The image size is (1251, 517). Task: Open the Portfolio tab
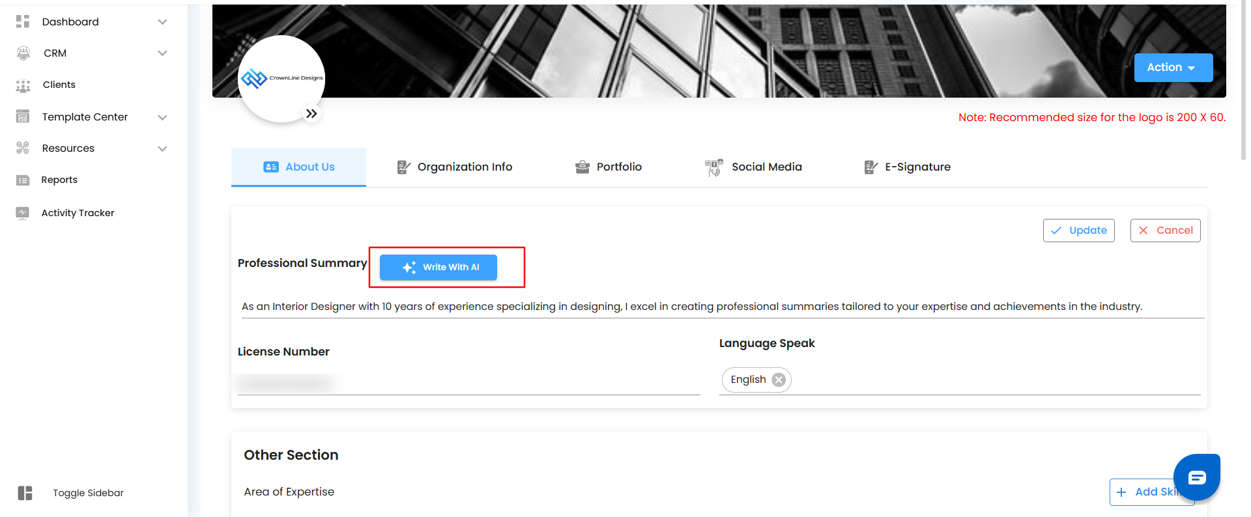(x=609, y=167)
